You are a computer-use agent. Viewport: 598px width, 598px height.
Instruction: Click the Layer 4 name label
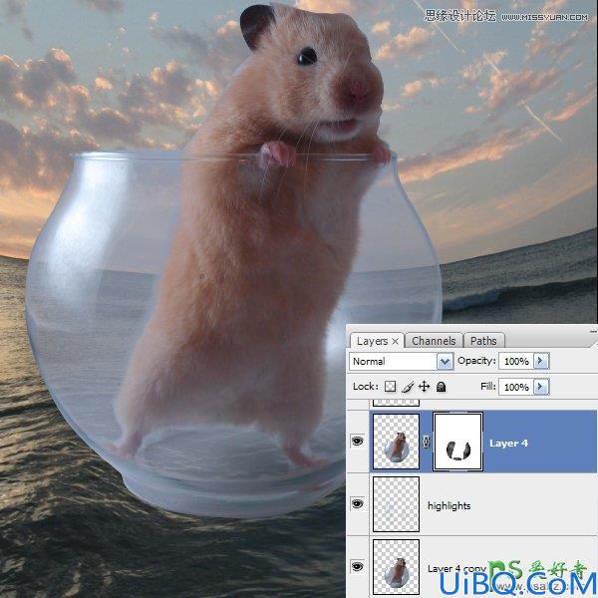[x=508, y=444]
